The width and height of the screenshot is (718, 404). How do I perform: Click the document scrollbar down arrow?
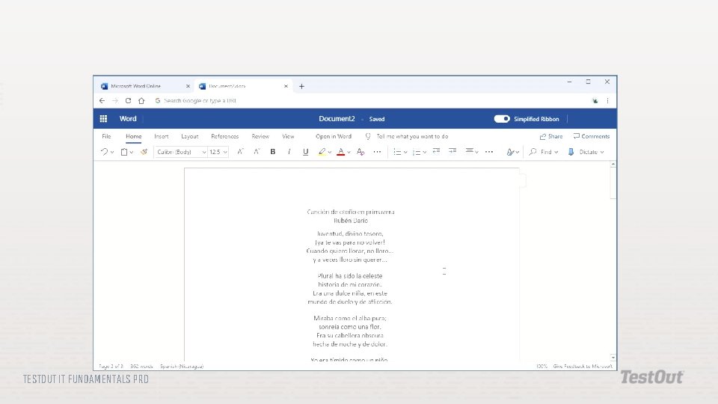click(x=613, y=358)
